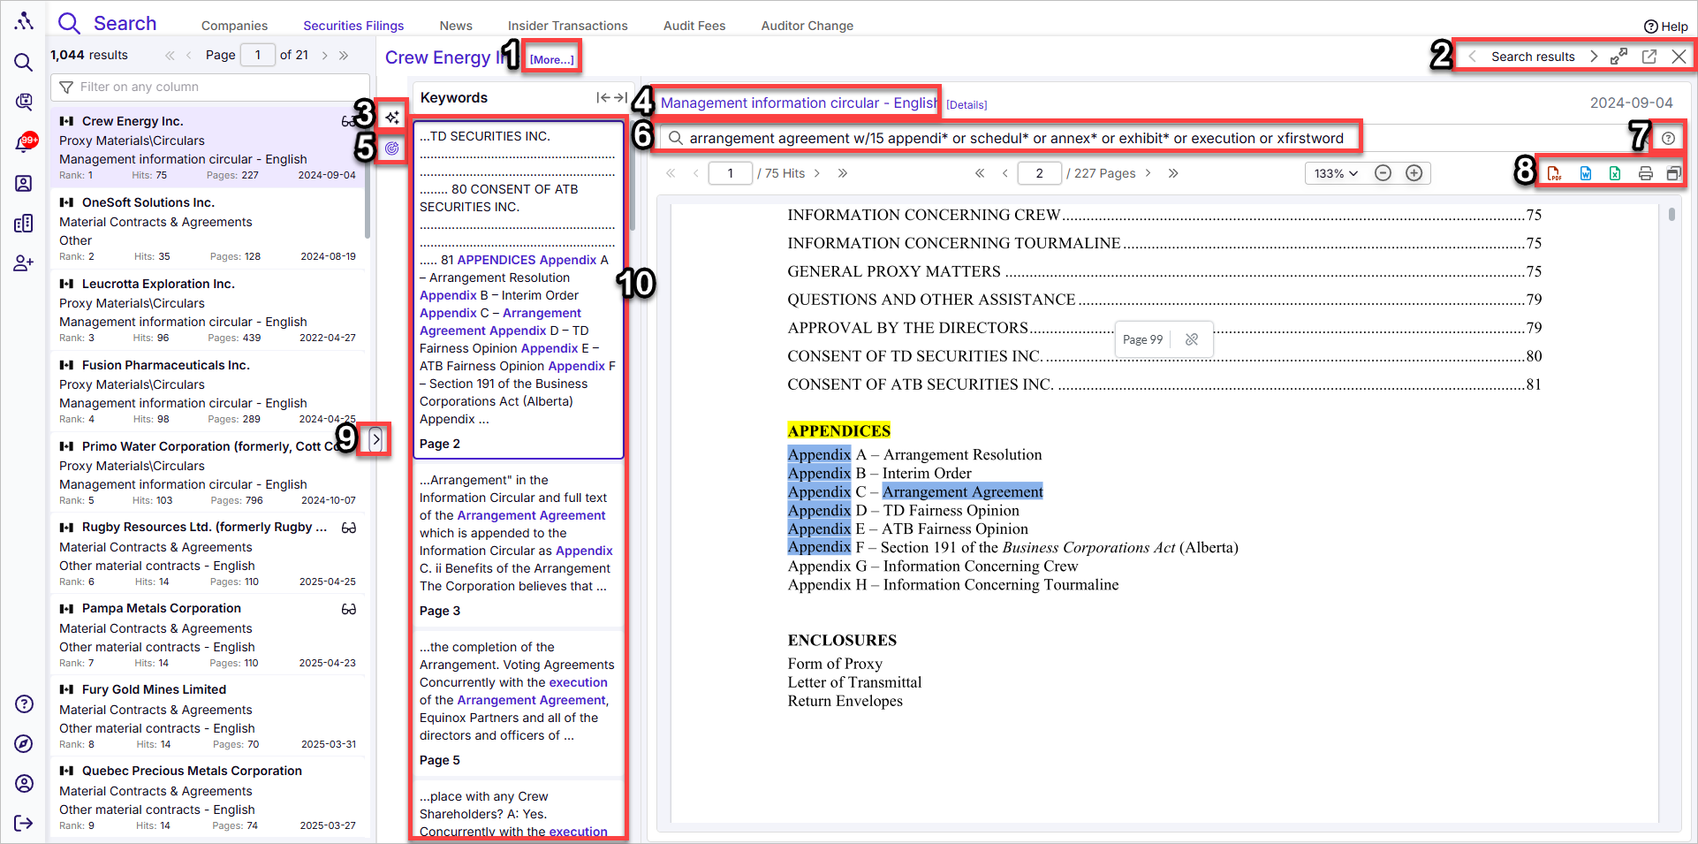Click the unlink icon in the Page 99 popup

tap(1191, 338)
